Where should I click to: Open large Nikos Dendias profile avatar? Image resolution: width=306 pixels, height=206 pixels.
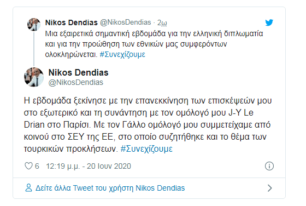[x=34, y=77]
